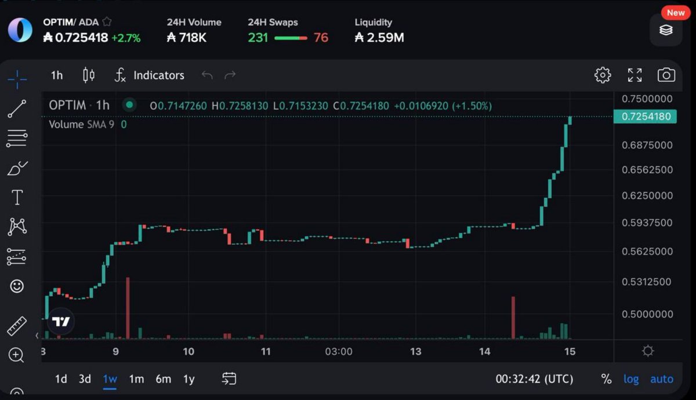The width and height of the screenshot is (696, 400).
Task: Redo last chart action
Action: [x=230, y=75]
